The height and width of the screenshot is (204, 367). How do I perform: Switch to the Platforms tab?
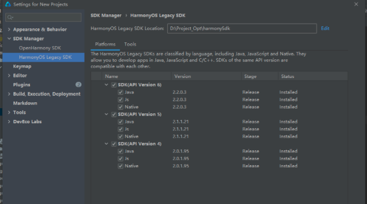point(105,45)
